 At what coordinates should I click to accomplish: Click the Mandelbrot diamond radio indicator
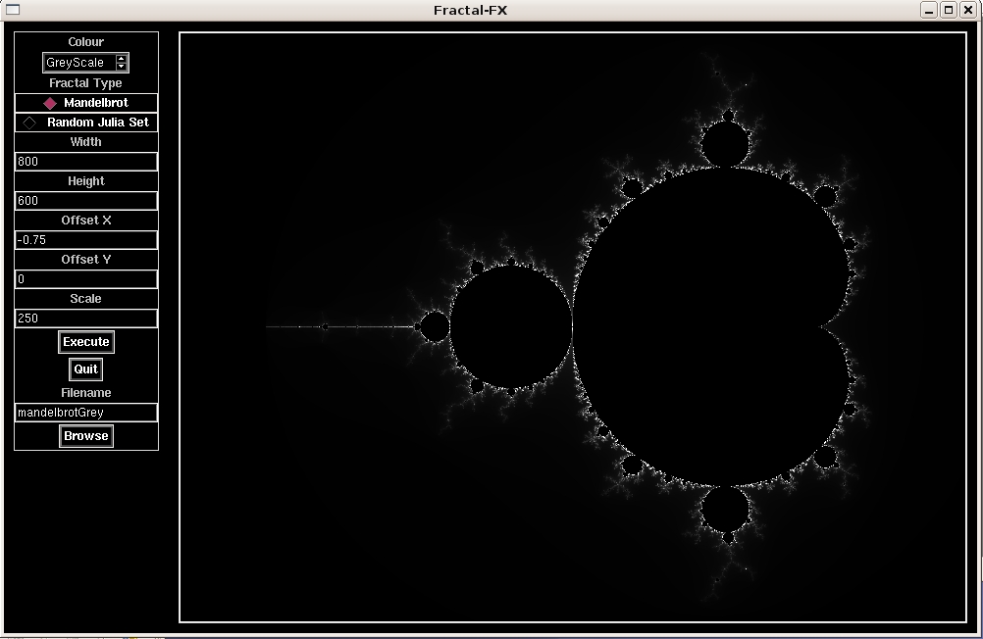point(50,103)
